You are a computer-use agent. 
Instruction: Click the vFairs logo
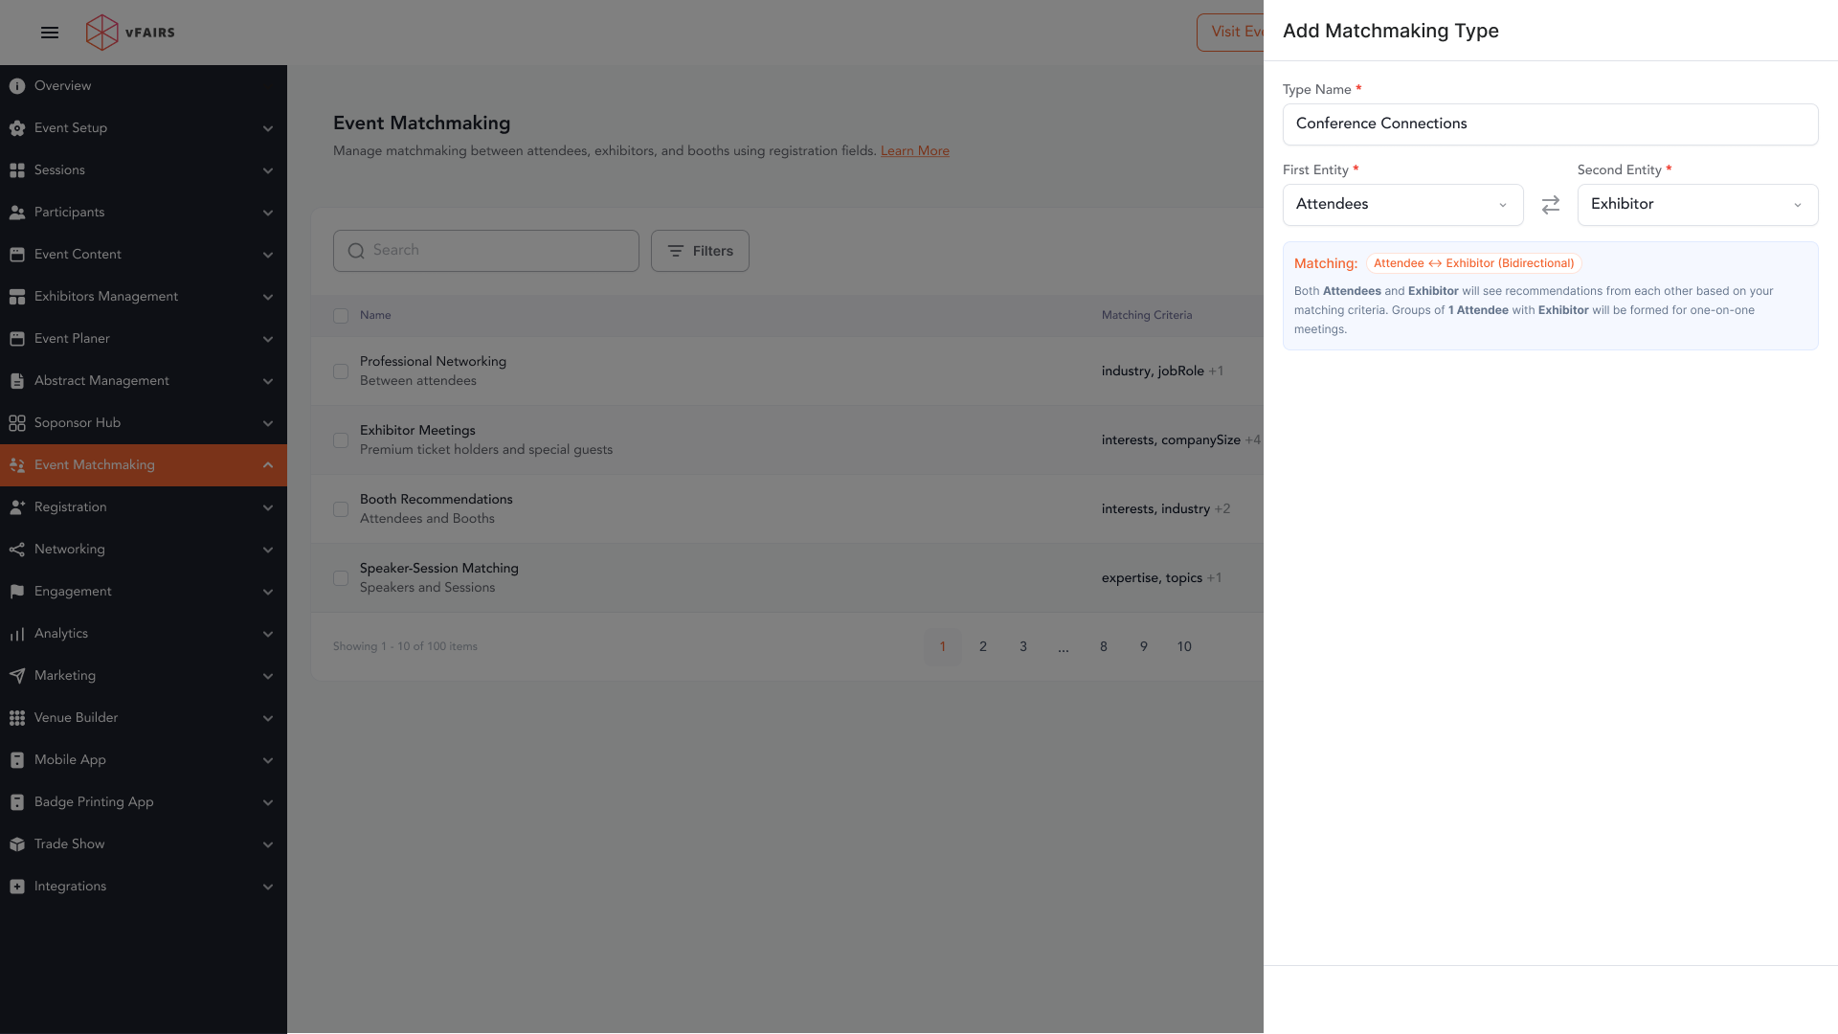click(130, 33)
